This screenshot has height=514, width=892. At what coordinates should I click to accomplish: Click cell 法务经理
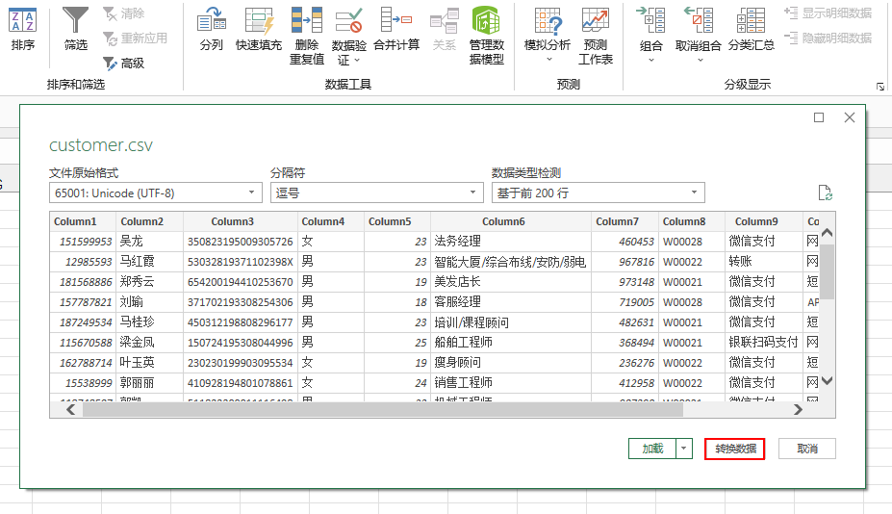click(x=511, y=242)
